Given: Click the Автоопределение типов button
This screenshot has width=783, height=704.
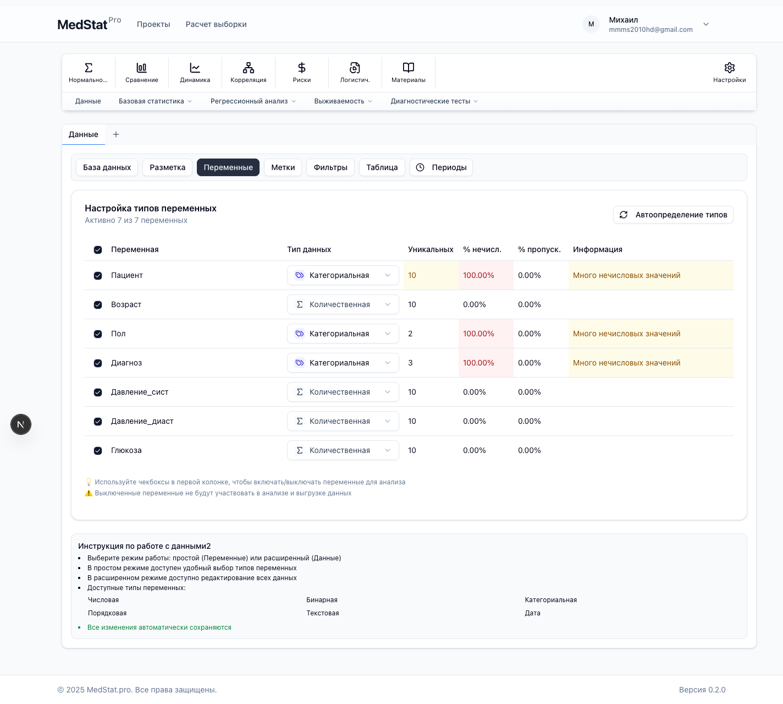Looking at the screenshot, I should click(673, 215).
